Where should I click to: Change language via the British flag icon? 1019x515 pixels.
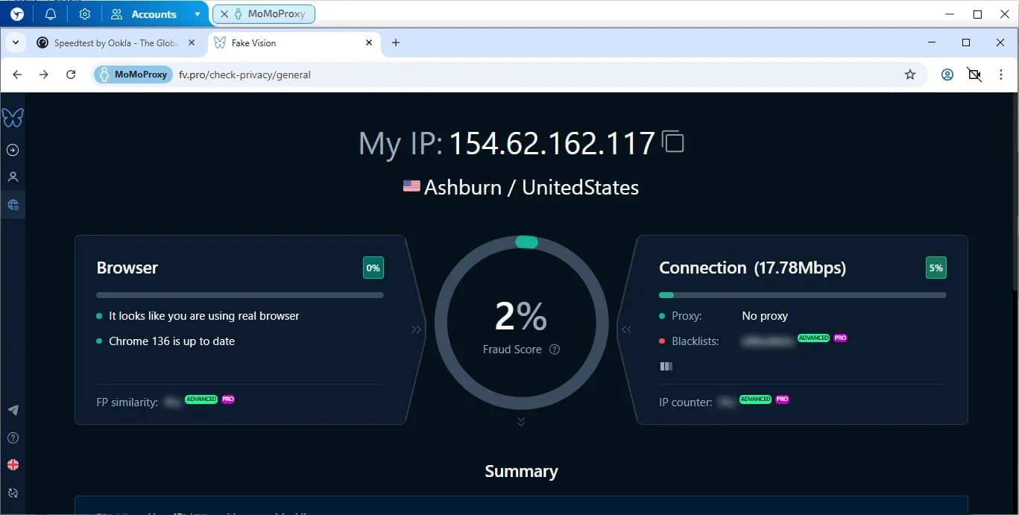click(13, 465)
